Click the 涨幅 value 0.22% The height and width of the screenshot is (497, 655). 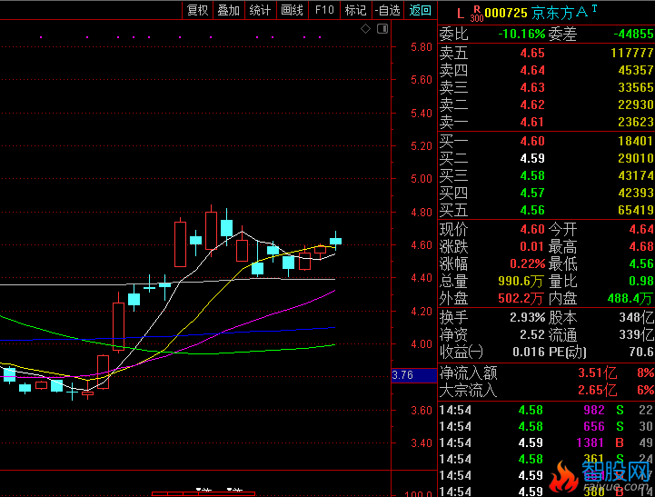[x=527, y=263]
